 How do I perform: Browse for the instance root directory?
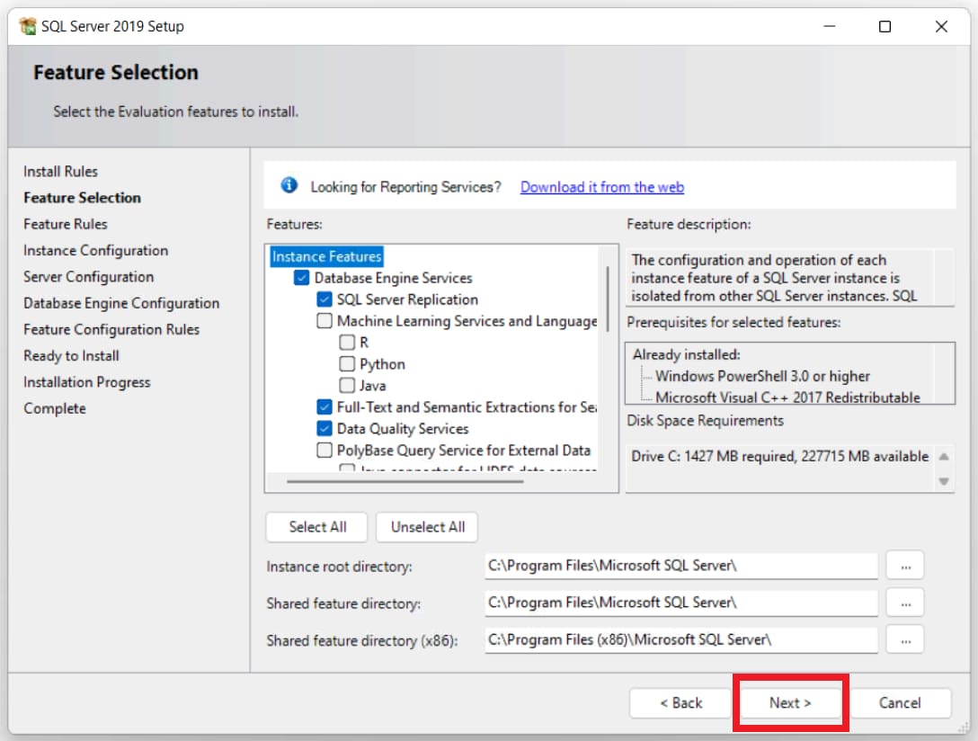tap(904, 566)
